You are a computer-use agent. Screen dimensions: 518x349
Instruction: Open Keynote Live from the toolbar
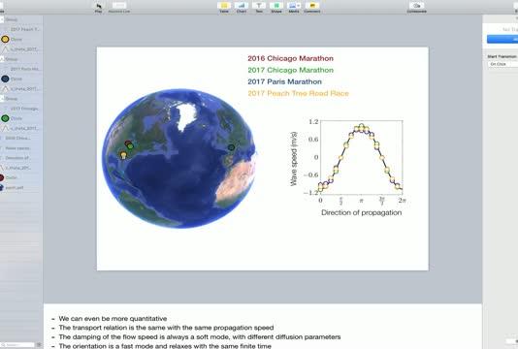click(119, 7)
